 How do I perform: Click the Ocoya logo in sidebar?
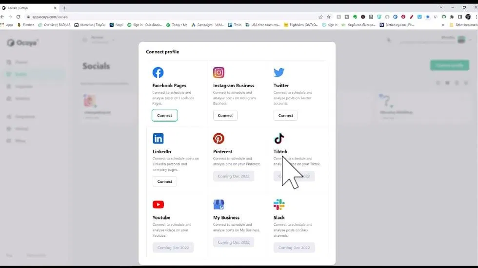click(x=23, y=43)
